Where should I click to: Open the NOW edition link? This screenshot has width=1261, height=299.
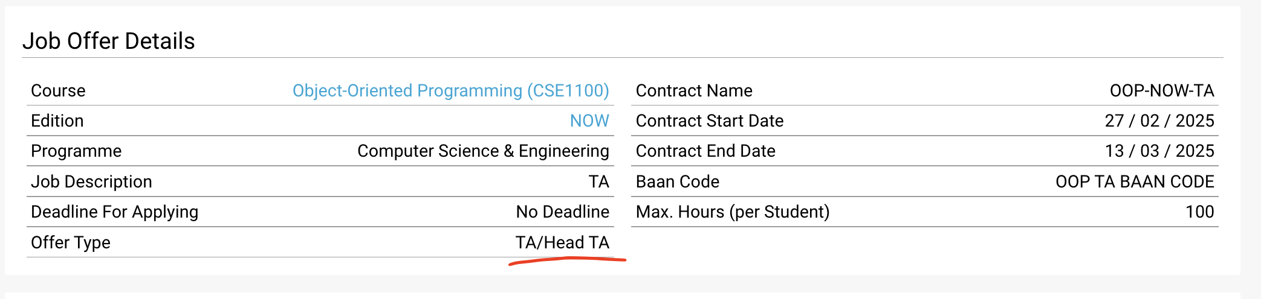tap(589, 121)
